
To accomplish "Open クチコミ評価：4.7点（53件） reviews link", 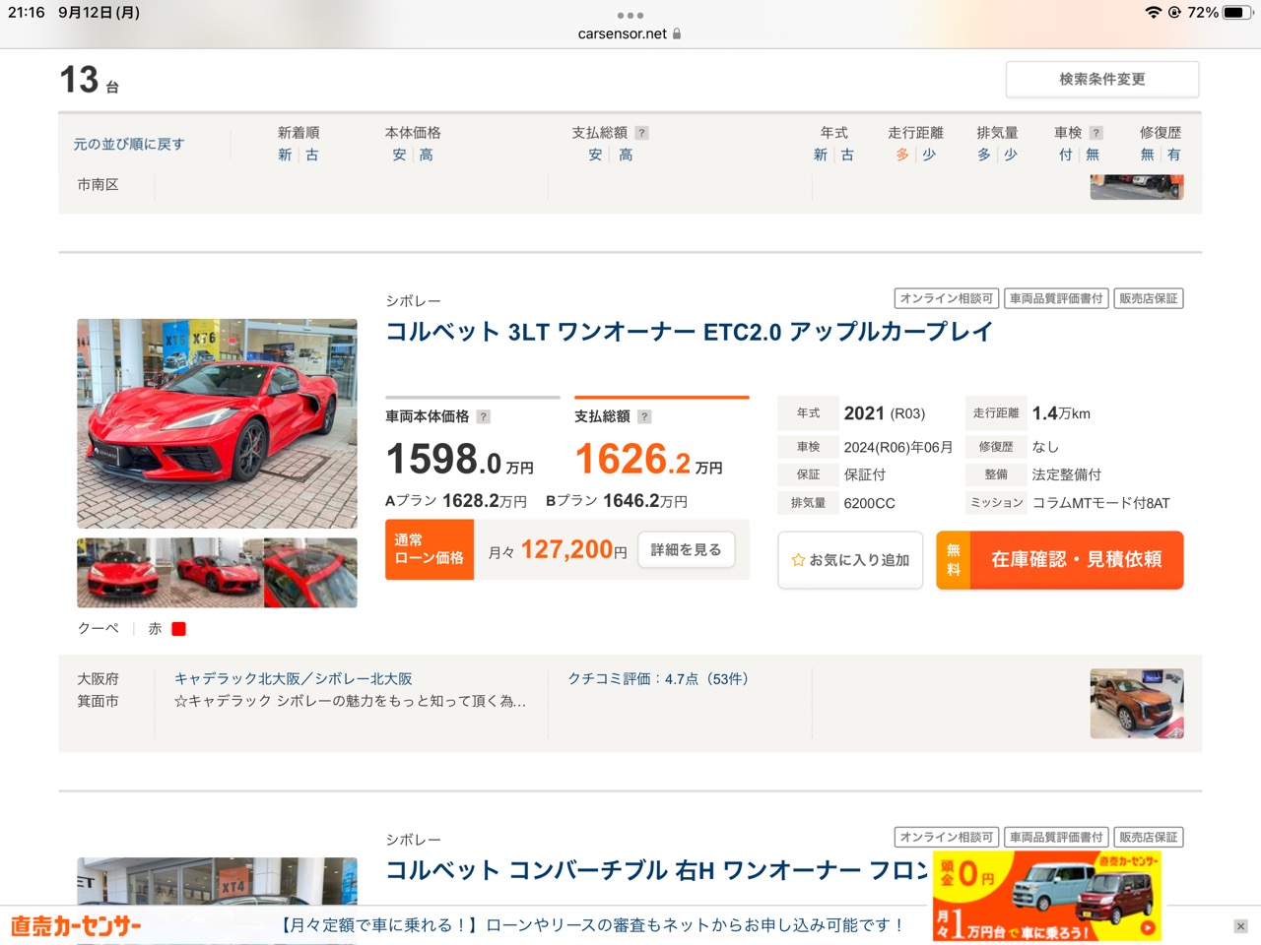I will (657, 679).
